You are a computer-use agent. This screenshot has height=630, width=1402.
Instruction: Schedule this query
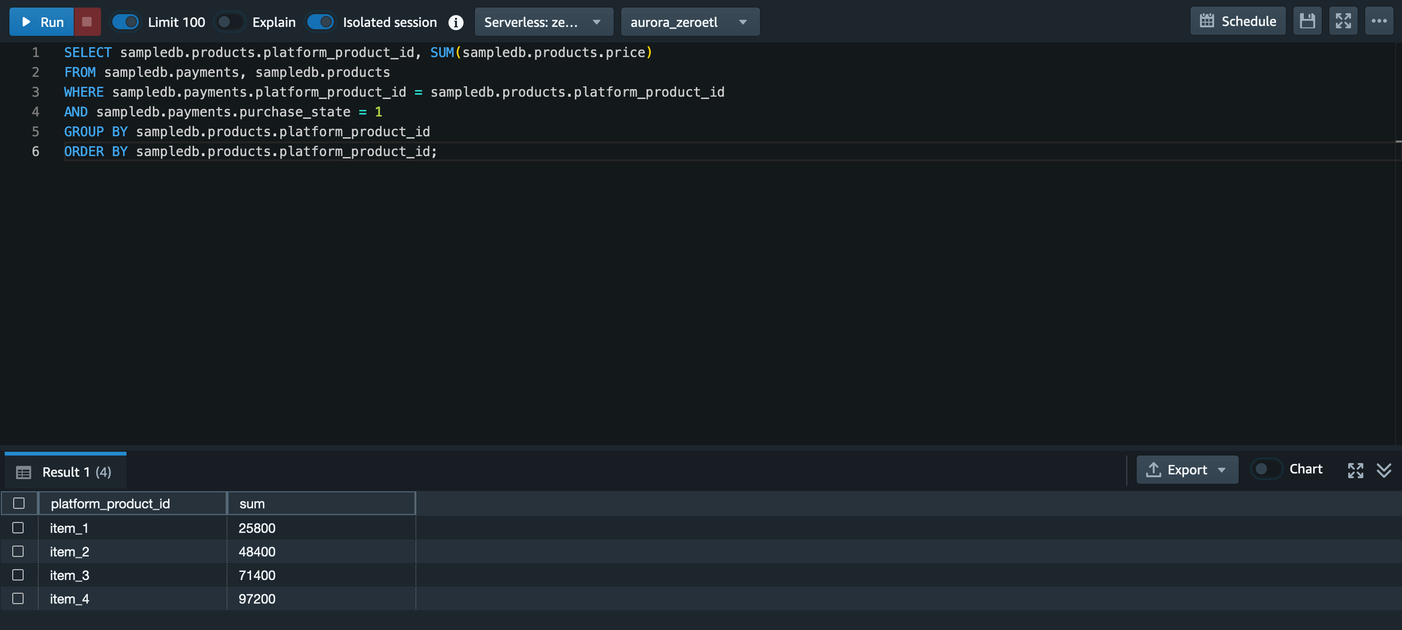coord(1238,21)
